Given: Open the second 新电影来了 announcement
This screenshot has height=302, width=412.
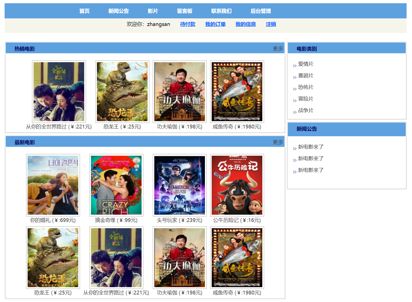Looking at the screenshot, I should [x=310, y=158].
